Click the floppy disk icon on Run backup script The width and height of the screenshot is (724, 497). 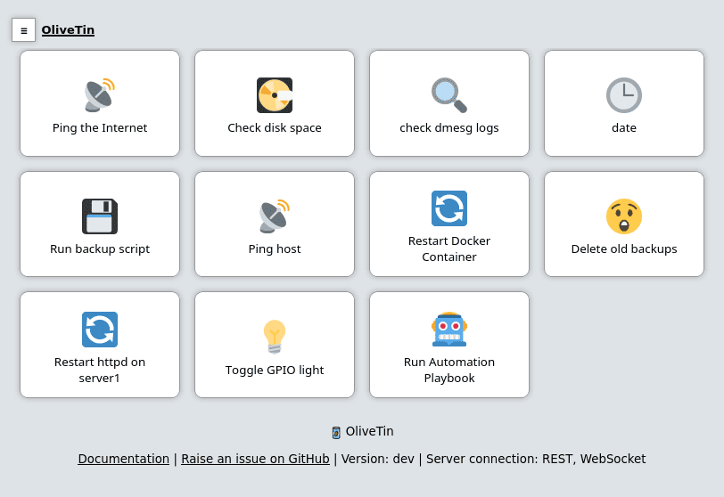coord(100,216)
